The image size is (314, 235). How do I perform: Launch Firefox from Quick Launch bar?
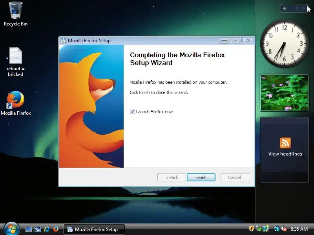56,229
